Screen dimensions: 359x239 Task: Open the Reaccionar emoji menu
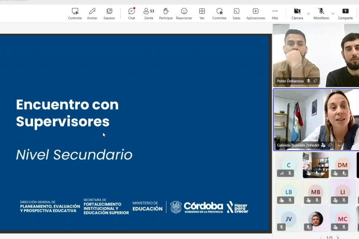tap(184, 14)
